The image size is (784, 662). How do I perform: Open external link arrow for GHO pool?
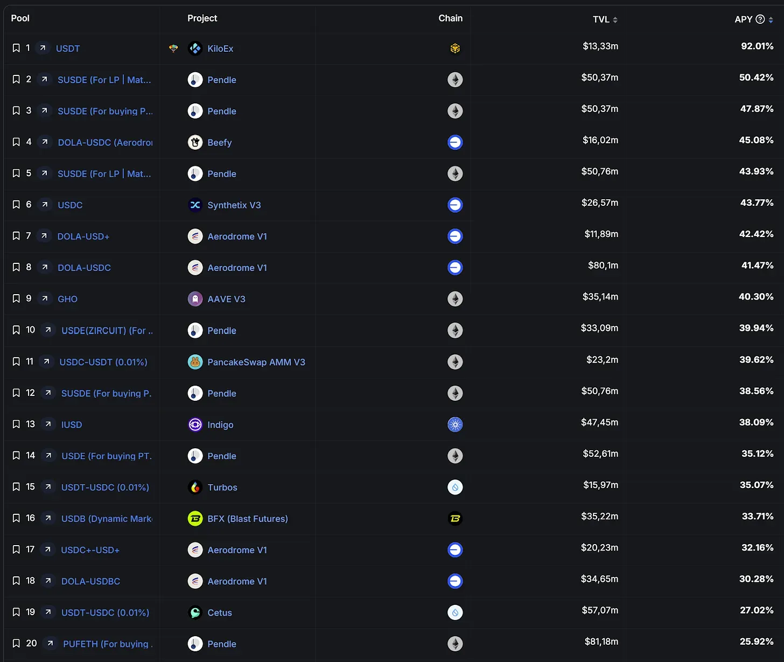pos(45,299)
